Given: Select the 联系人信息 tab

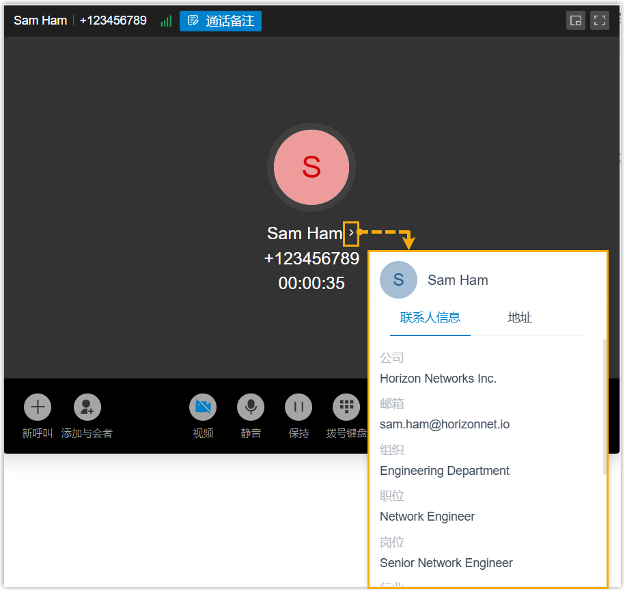Looking at the screenshot, I should tap(430, 318).
